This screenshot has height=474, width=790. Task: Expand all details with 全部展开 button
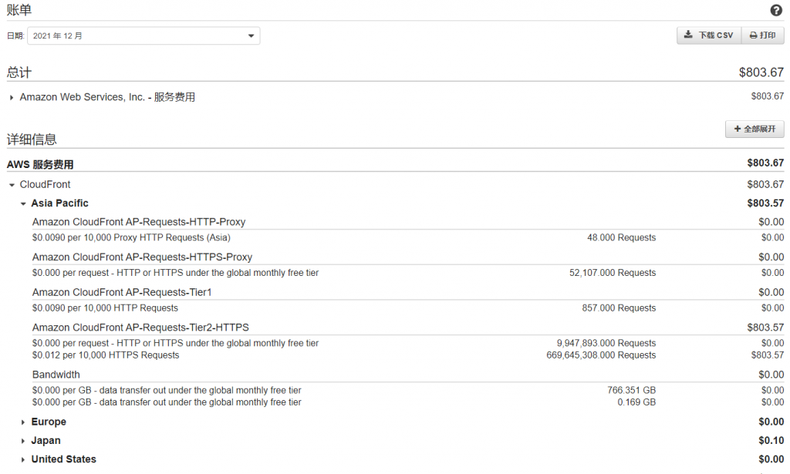[755, 129]
